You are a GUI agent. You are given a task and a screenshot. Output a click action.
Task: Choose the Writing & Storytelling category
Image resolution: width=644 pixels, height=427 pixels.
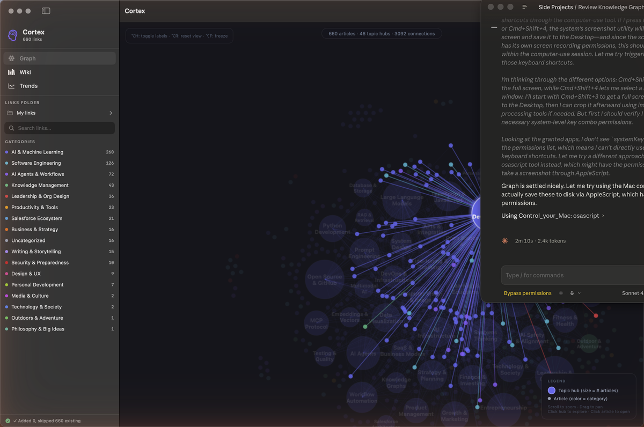coord(60,252)
